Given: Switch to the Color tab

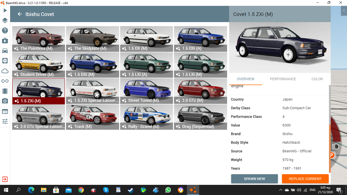Looking at the screenshot, I should point(317,79).
